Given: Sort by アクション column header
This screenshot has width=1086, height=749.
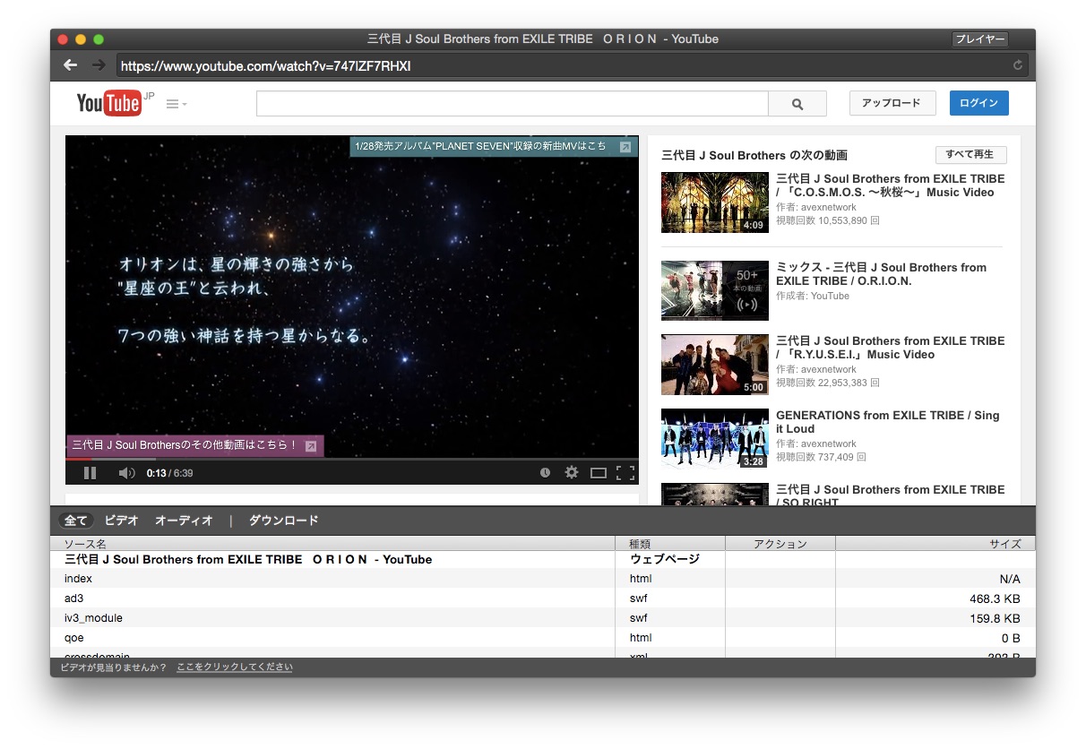Looking at the screenshot, I should click(x=780, y=544).
